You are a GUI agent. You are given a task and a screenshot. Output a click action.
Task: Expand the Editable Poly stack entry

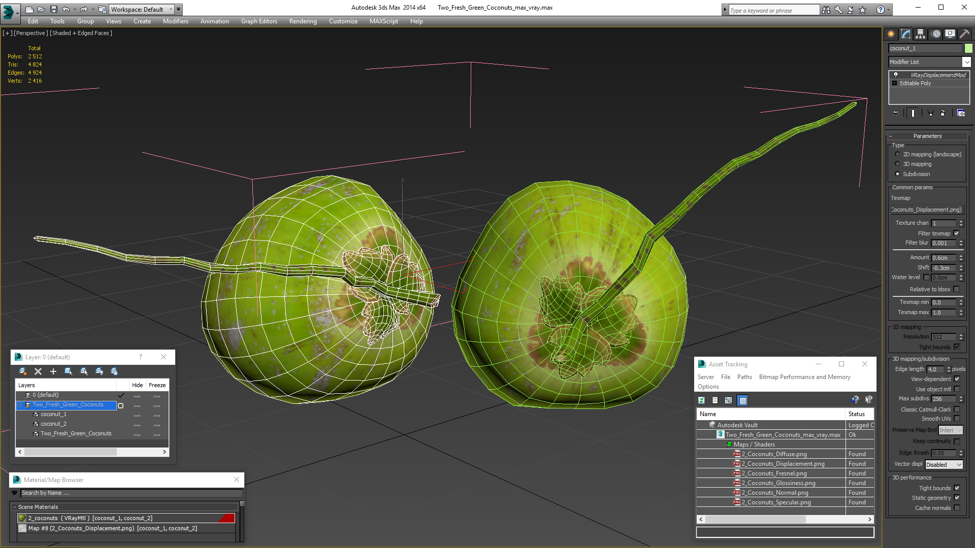point(895,83)
